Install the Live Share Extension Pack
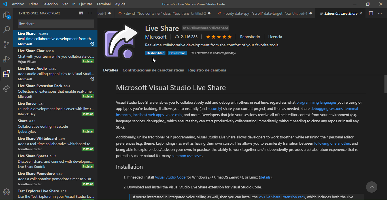The height and width of the screenshot is (200, 387). click(x=88, y=96)
